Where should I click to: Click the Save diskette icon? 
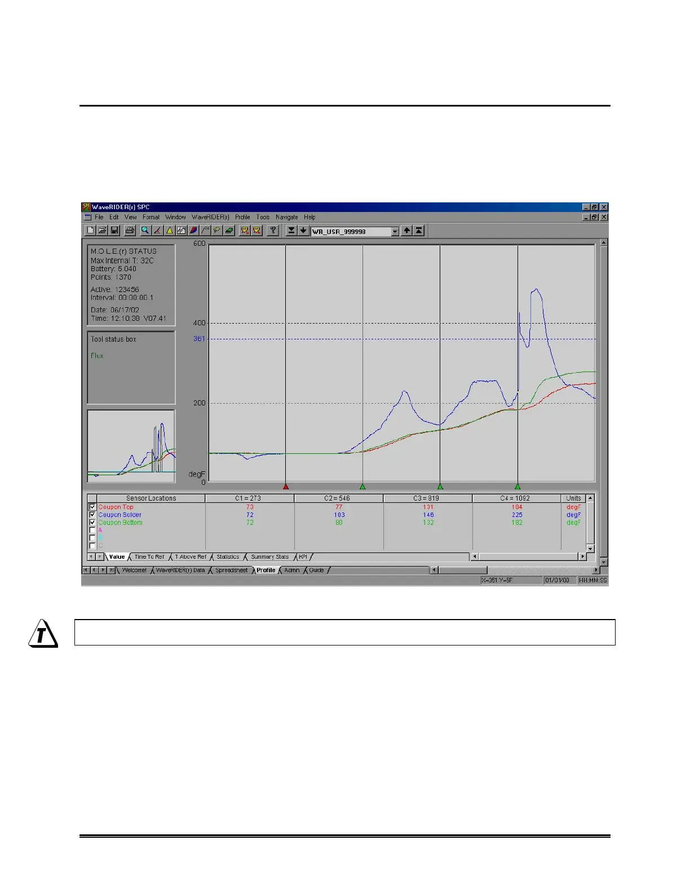[114, 230]
